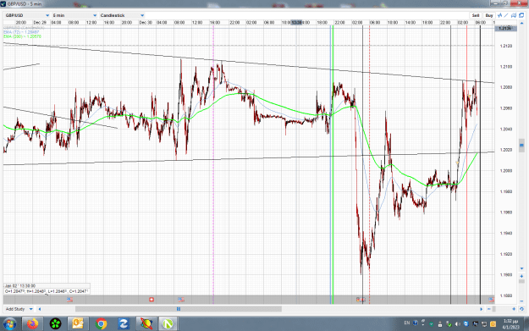Click the EMA (72) indicator label
The height and width of the screenshot is (331, 529).
pyautogui.click(x=21, y=32)
